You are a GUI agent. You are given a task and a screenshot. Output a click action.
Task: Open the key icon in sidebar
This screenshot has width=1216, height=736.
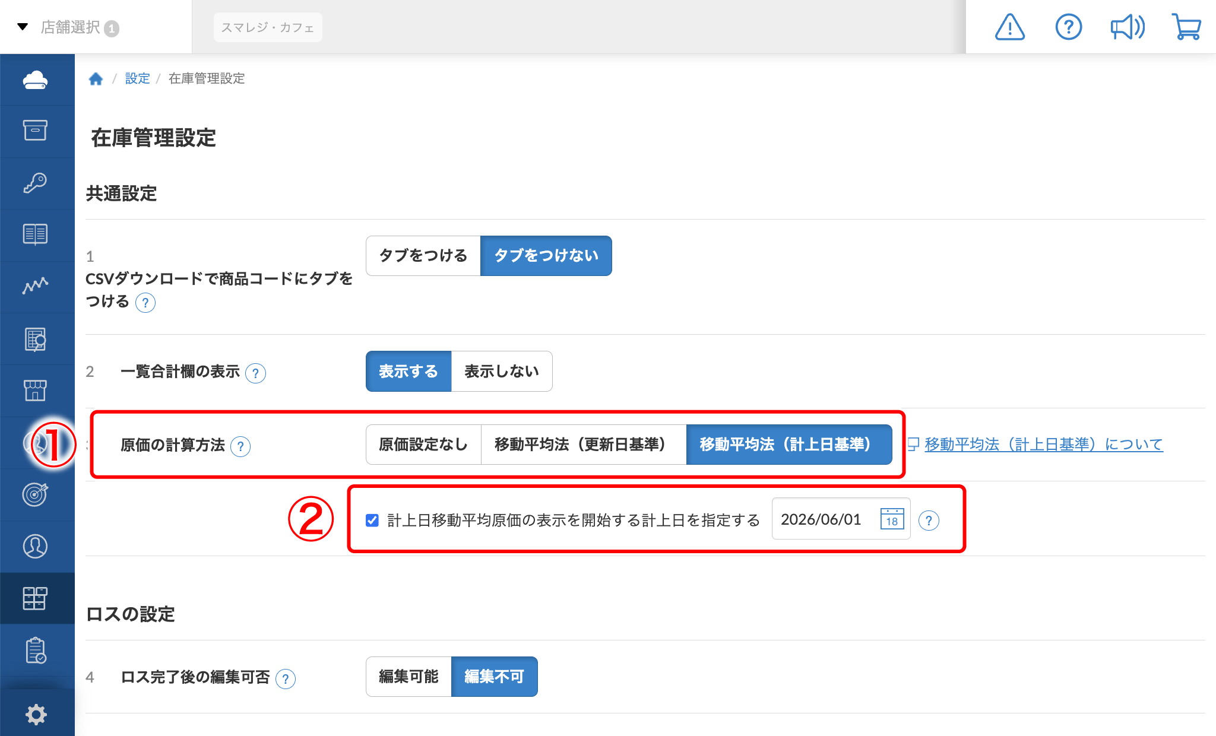click(36, 183)
